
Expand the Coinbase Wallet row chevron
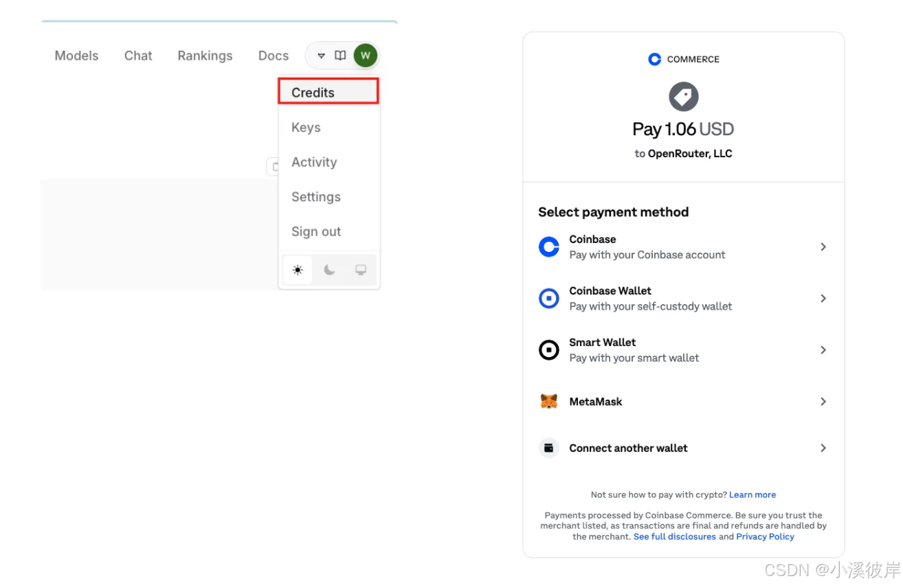pyautogui.click(x=823, y=298)
